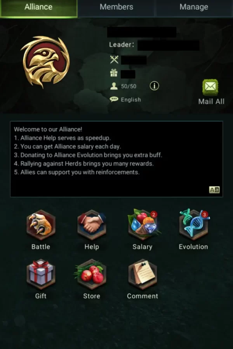The height and width of the screenshot is (349, 233).
Task: Click the golden eagle alliance emblem
Action: tap(45, 62)
